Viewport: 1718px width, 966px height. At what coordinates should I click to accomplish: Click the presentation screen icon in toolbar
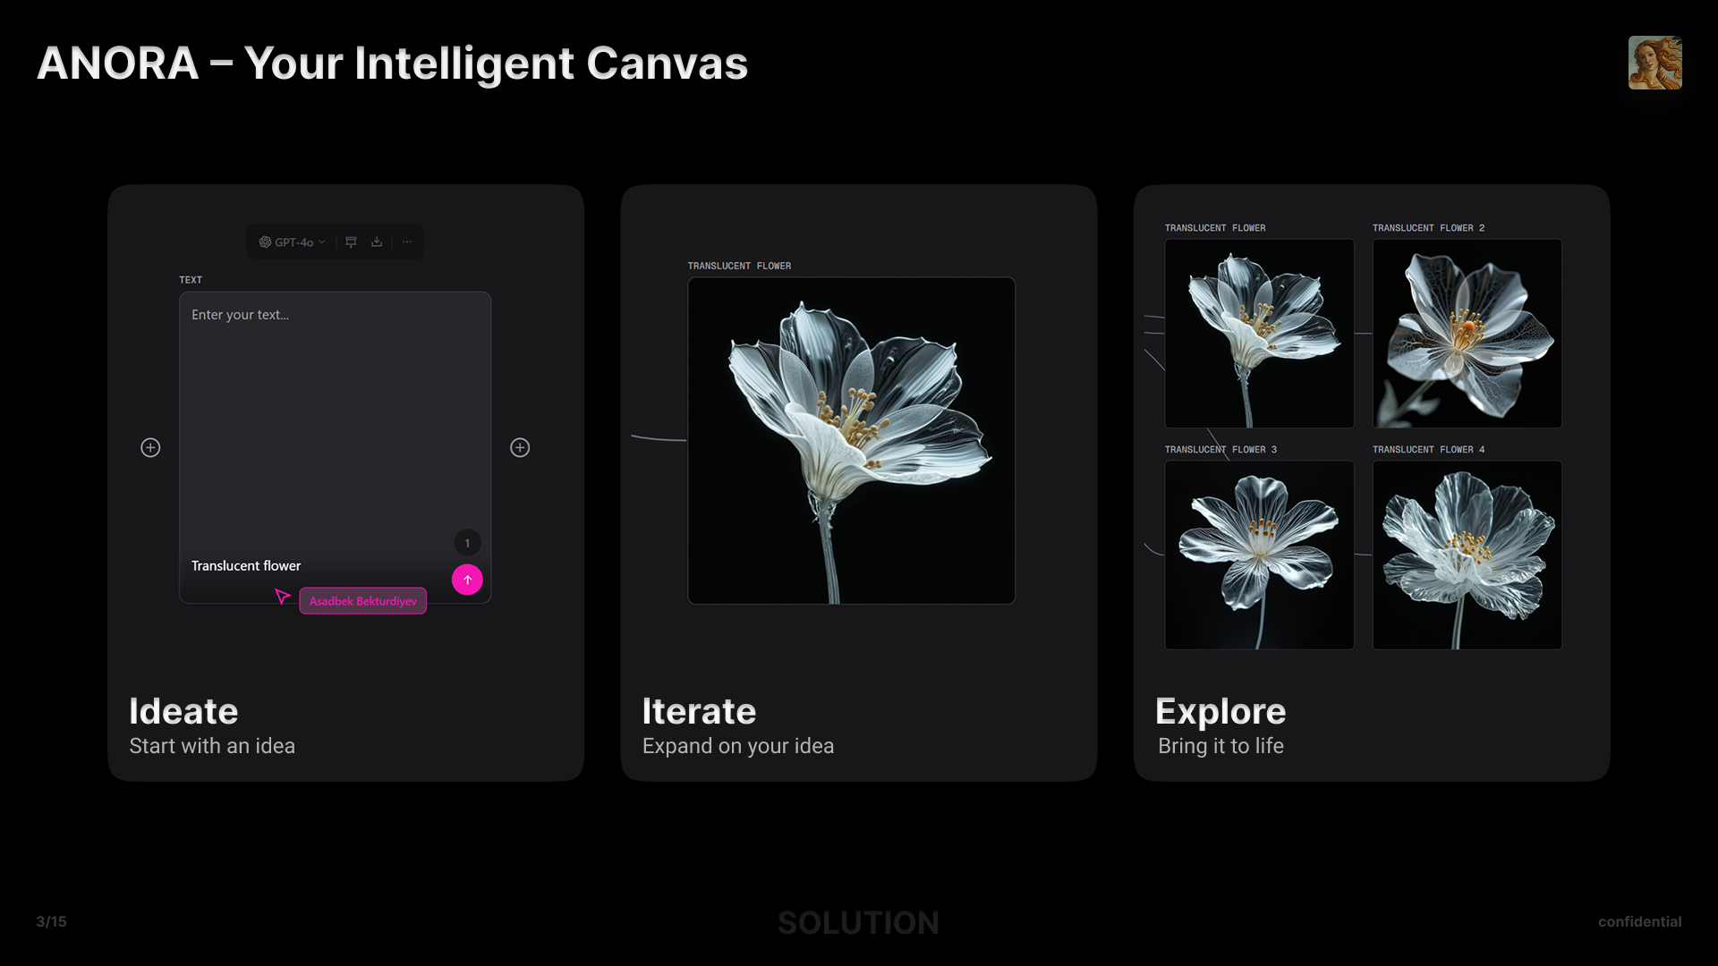pyautogui.click(x=351, y=242)
